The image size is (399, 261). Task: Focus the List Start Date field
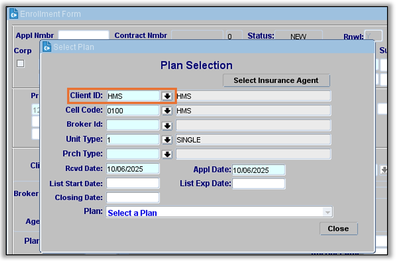pyautogui.click(x=132, y=183)
